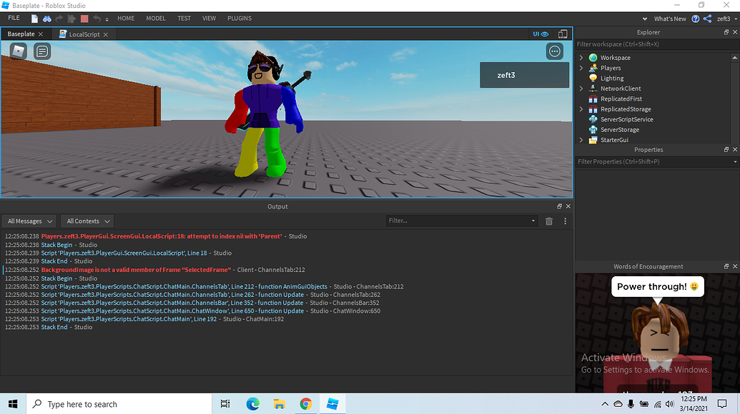Open the device emulator icon

tap(563, 34)
